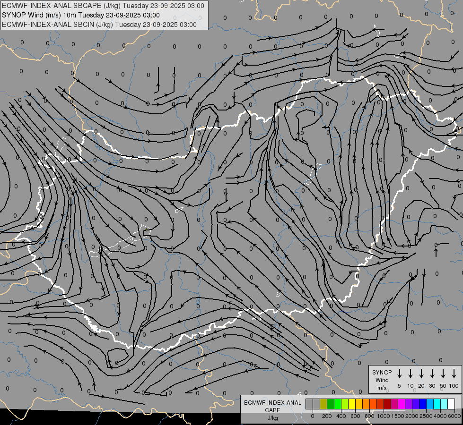The height and width of the screenshot is (425, 463).
Task: Pick the olive CAPE legend swatch
Action: point(323,404)
